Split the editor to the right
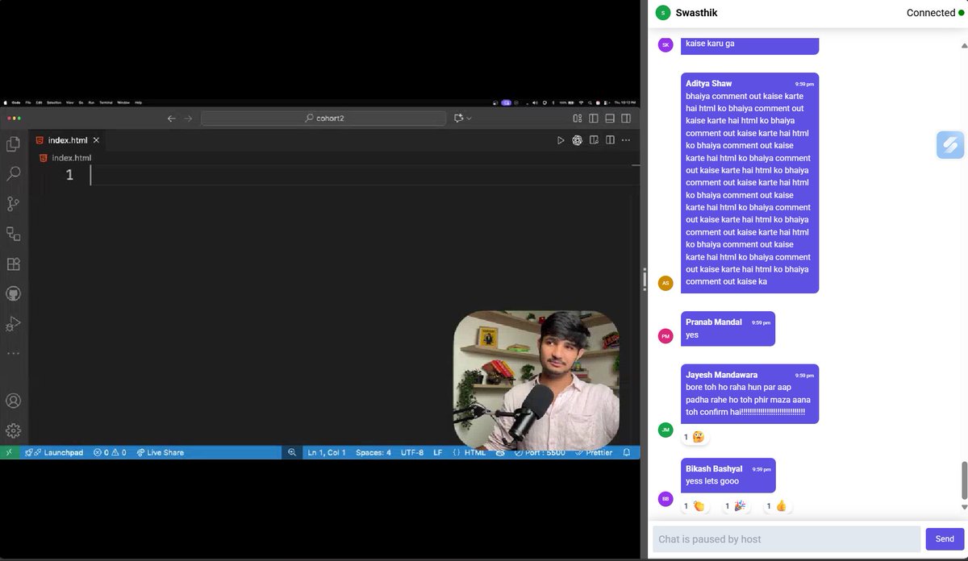This screenshot has height=561, width=968. coord(610,140)
